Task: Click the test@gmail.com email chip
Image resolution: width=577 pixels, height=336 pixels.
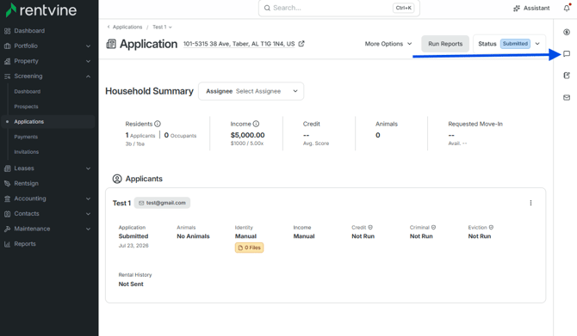Action: (x=162, y=203)
